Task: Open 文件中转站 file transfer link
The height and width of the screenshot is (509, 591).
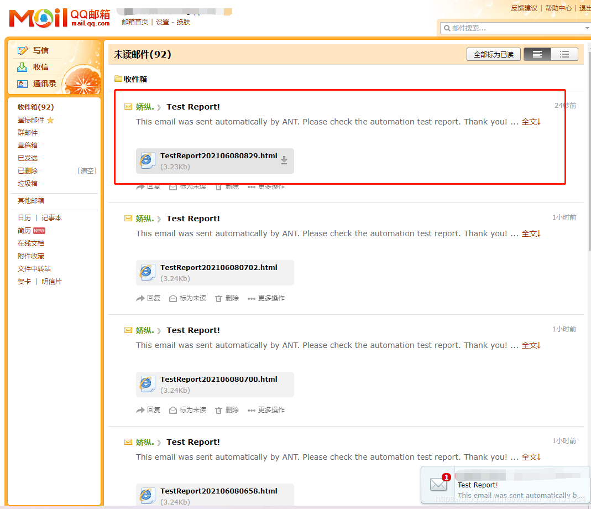Action: pos(34,269)
